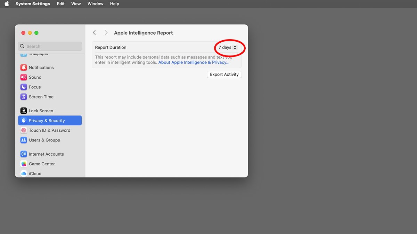417x234 pixels.
Task: Close the settings window with red button
Action: click(23, 33)
